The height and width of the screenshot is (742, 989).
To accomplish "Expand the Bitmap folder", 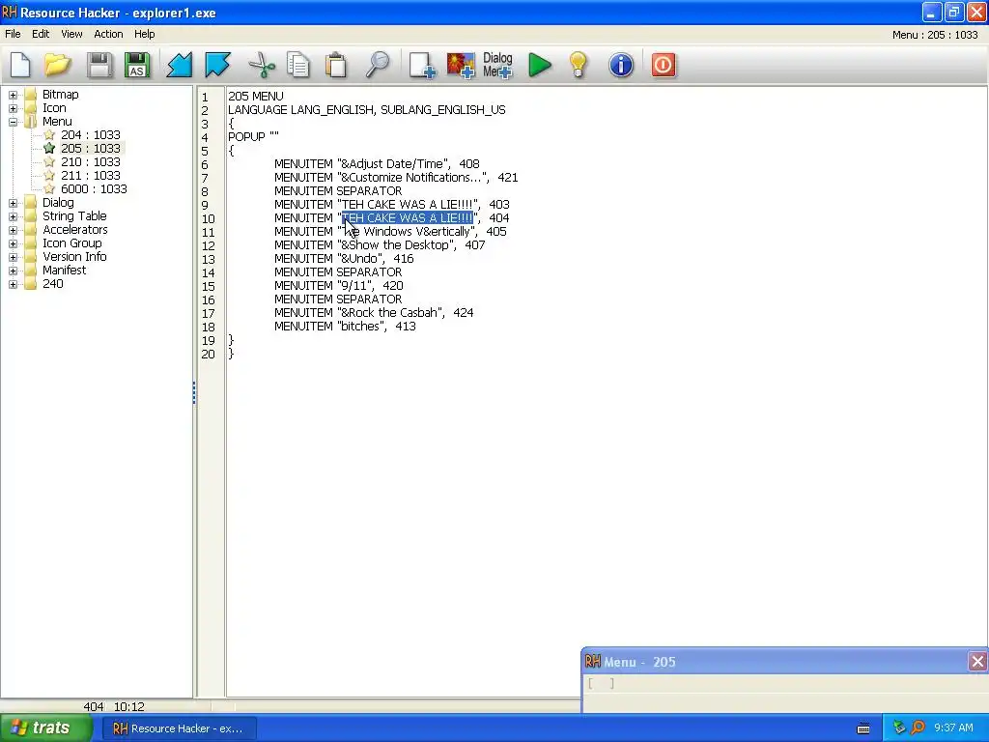I will [13, 95].
